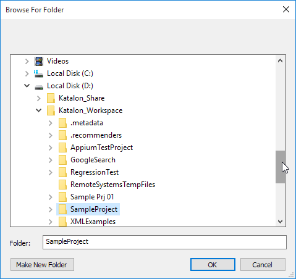The height and width of the screenshot is (279, 296).
Task: Click the RemoteSystemsTempFiles folder icon
Action: tap(62, 185)
